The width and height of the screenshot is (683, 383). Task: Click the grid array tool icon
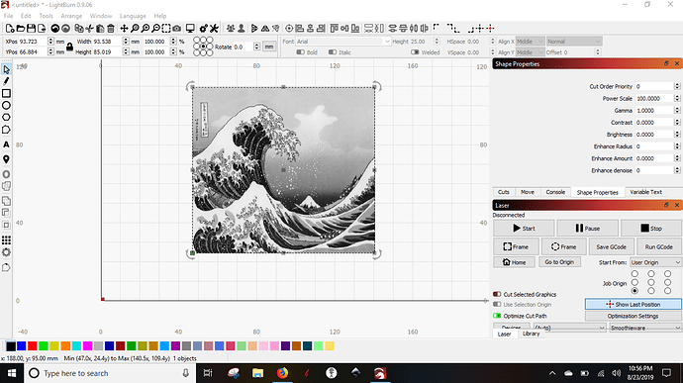click(x=6, y=240)
